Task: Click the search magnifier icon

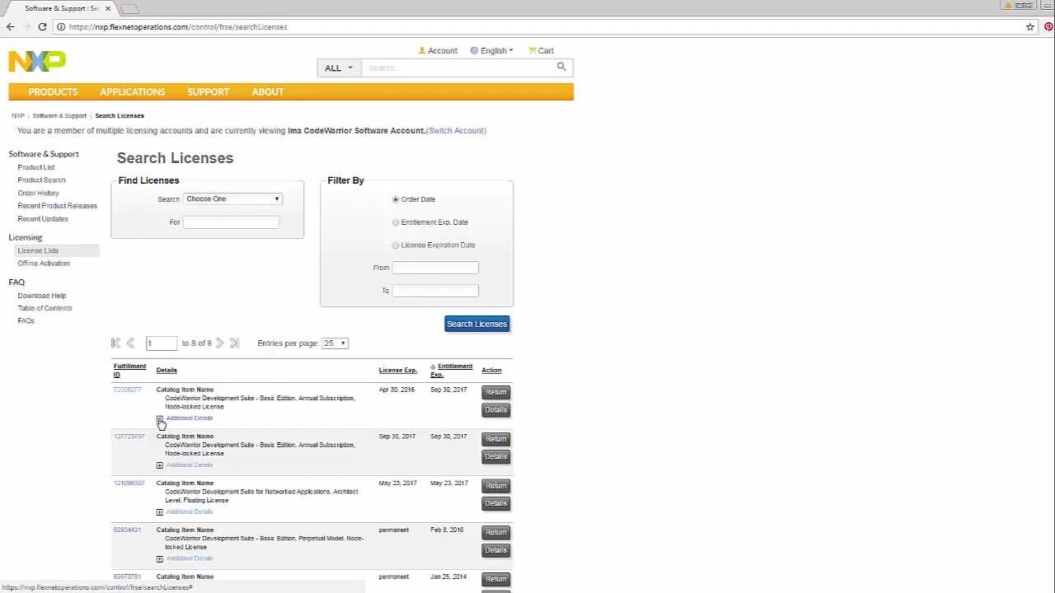Action: pos(561,68)
